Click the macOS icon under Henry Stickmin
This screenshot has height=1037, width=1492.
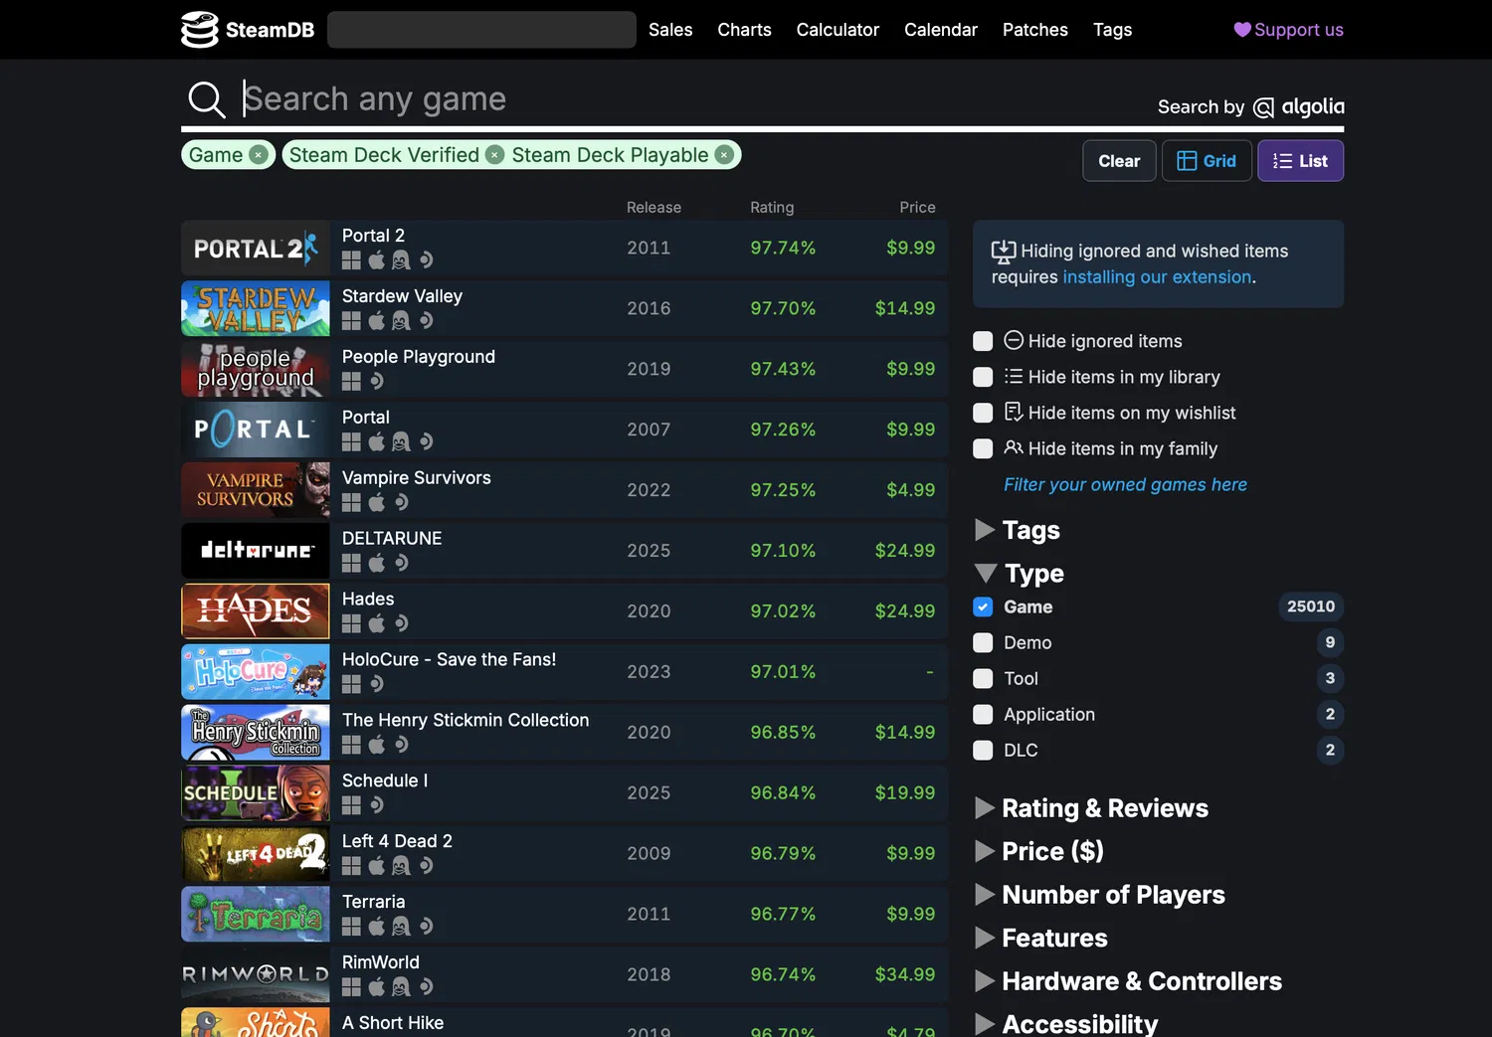[376, 746]
